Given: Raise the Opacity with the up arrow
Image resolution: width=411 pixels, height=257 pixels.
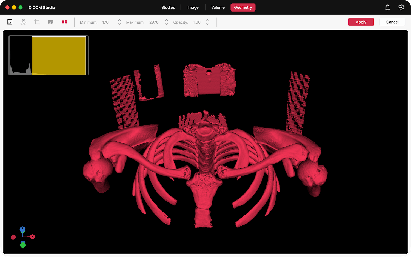Looking at the screenshot, I should 207,20.
